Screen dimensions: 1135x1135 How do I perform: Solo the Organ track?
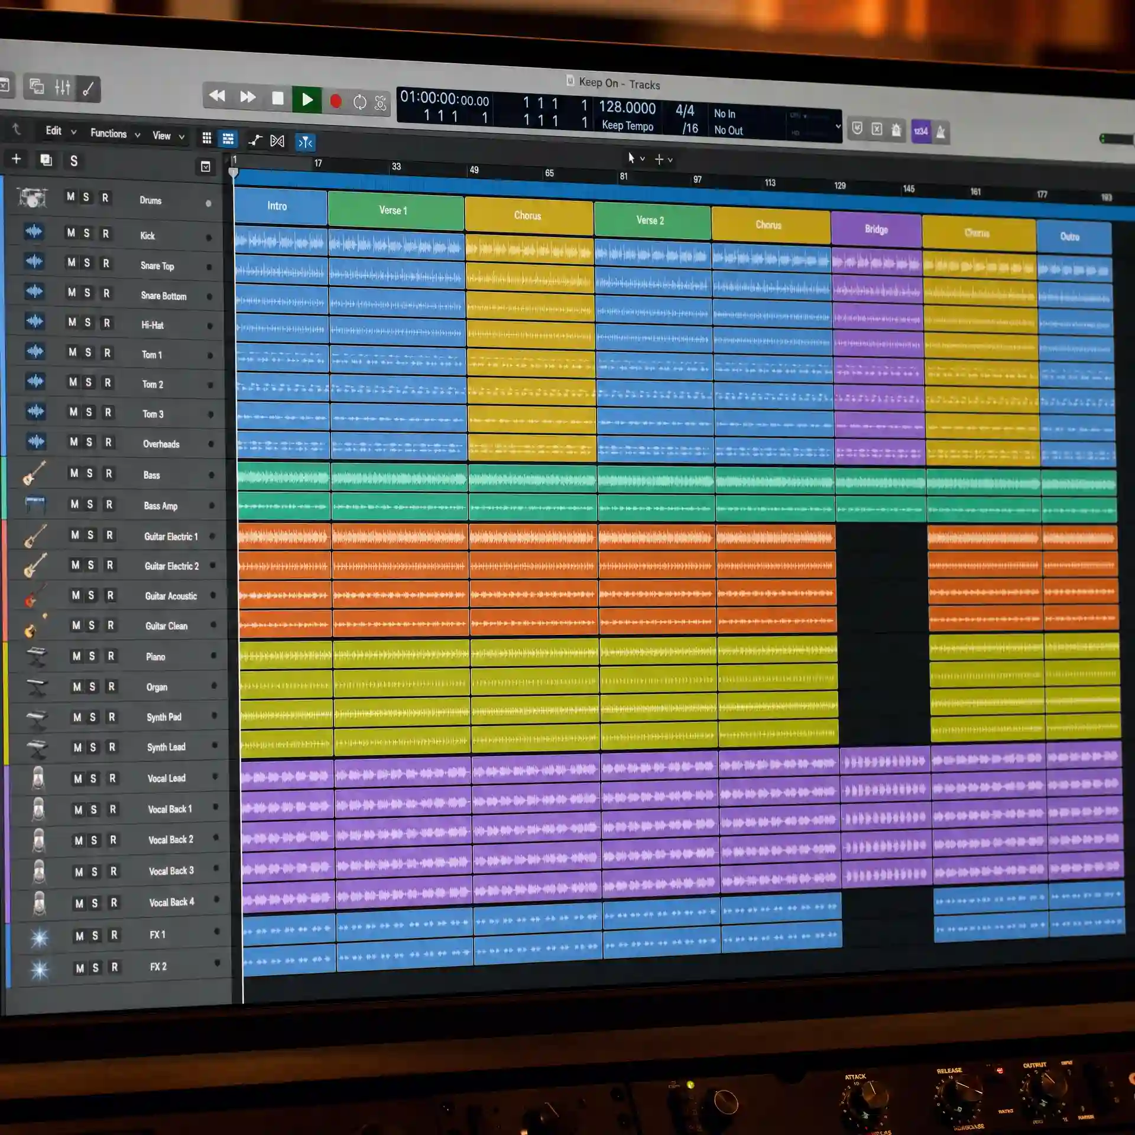coord(92,687)
